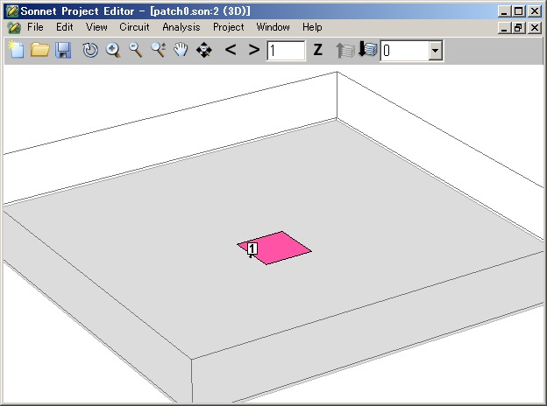Click the pink patch polygon in 3D view
The height and width of the screenshot is (406, 547).
[x=279, y=248]
